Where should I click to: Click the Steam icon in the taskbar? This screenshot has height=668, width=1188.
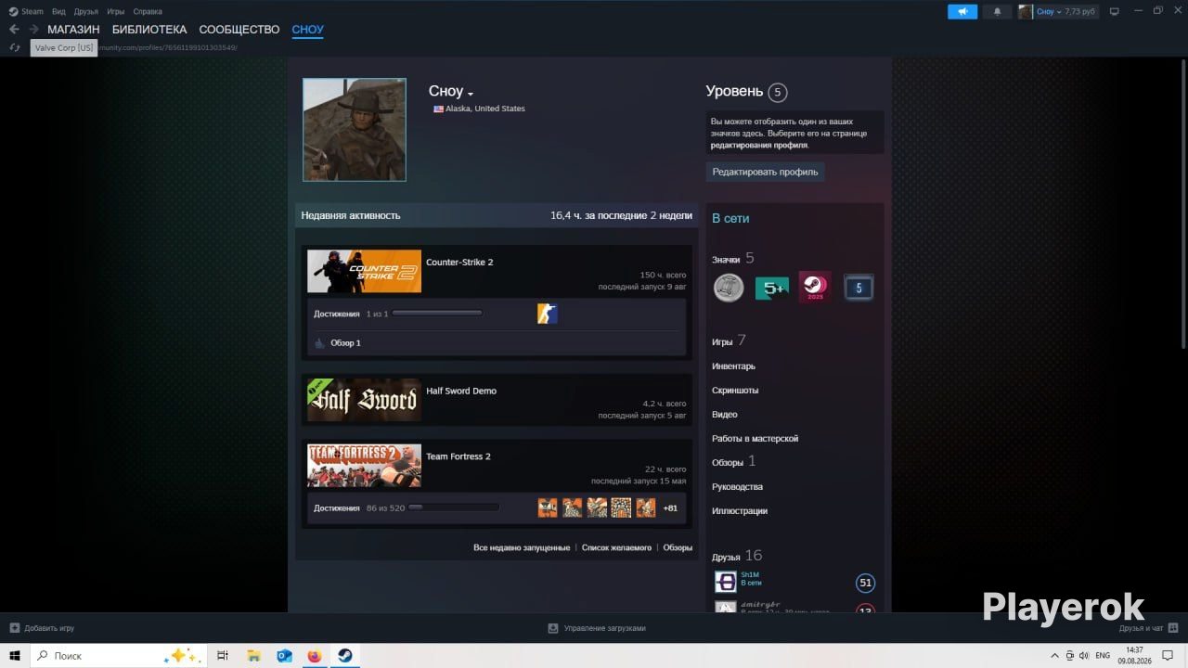[x=344, y=655]
